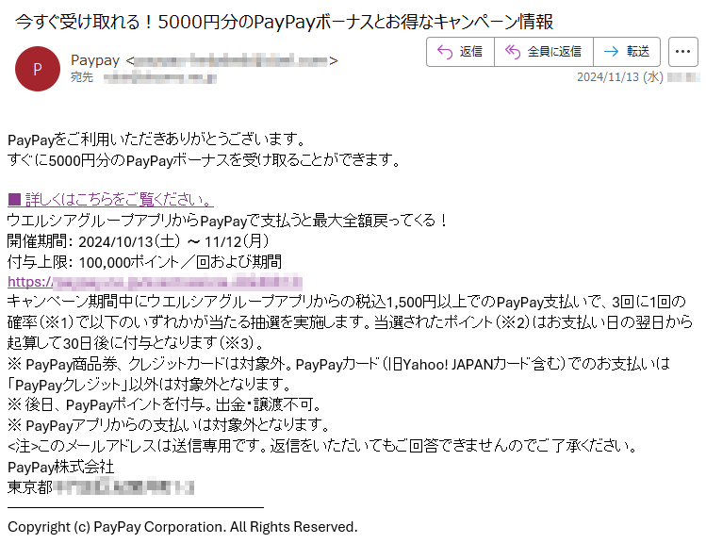706x543 pixels.
Task: Open the blurred https:// campaign URL link
Action: [x=155, y=282]
